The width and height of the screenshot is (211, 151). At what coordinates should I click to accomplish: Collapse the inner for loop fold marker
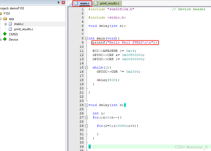(x=86, y=126)
